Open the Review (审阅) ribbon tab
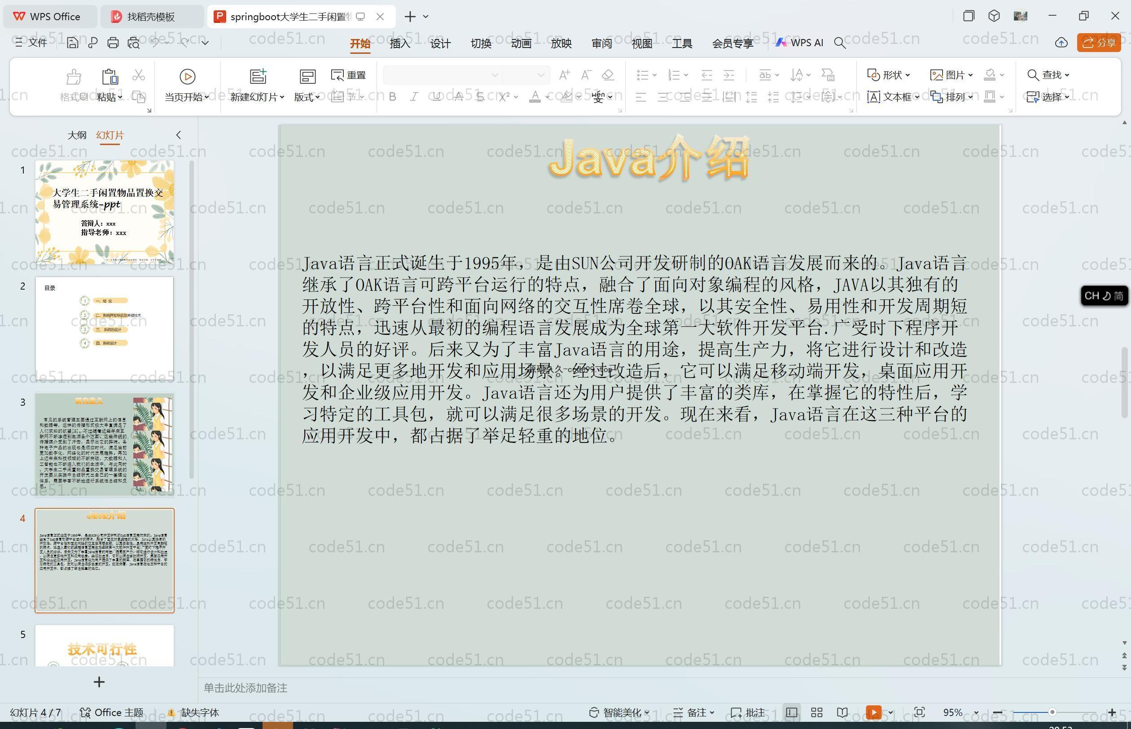1131x729 pixels. [x=601, y=43]
